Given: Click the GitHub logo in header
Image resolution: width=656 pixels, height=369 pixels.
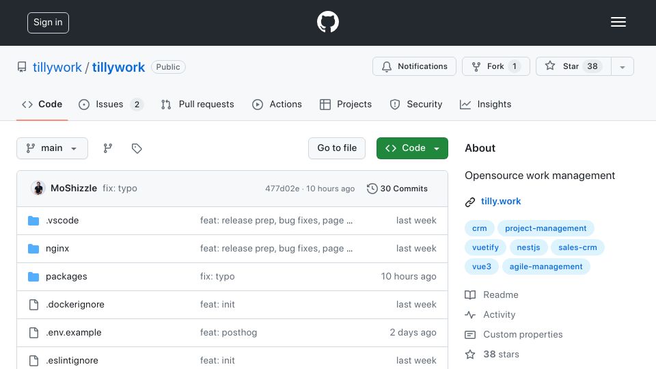Looking at the screenshot, I should 327,22.
